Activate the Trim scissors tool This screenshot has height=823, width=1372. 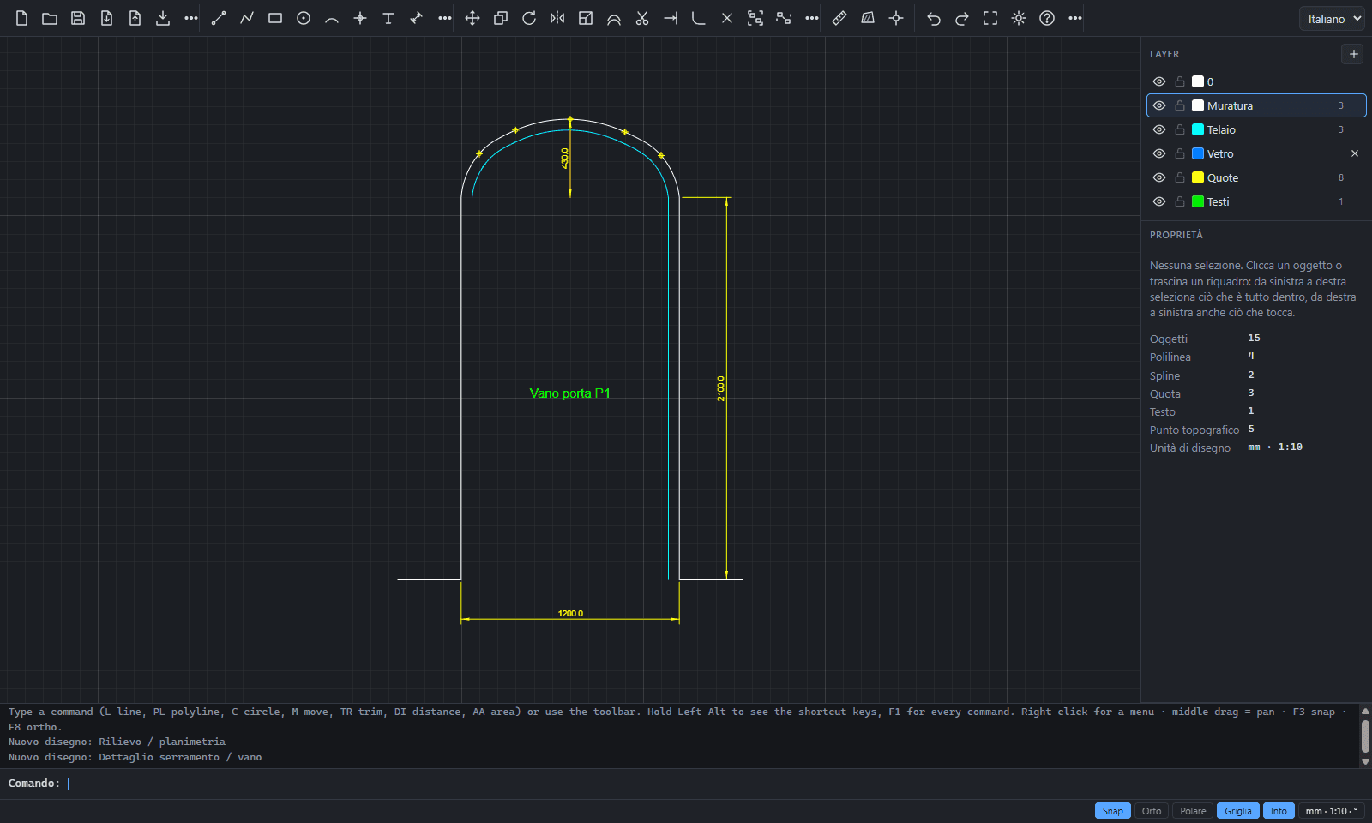[642, 18]
